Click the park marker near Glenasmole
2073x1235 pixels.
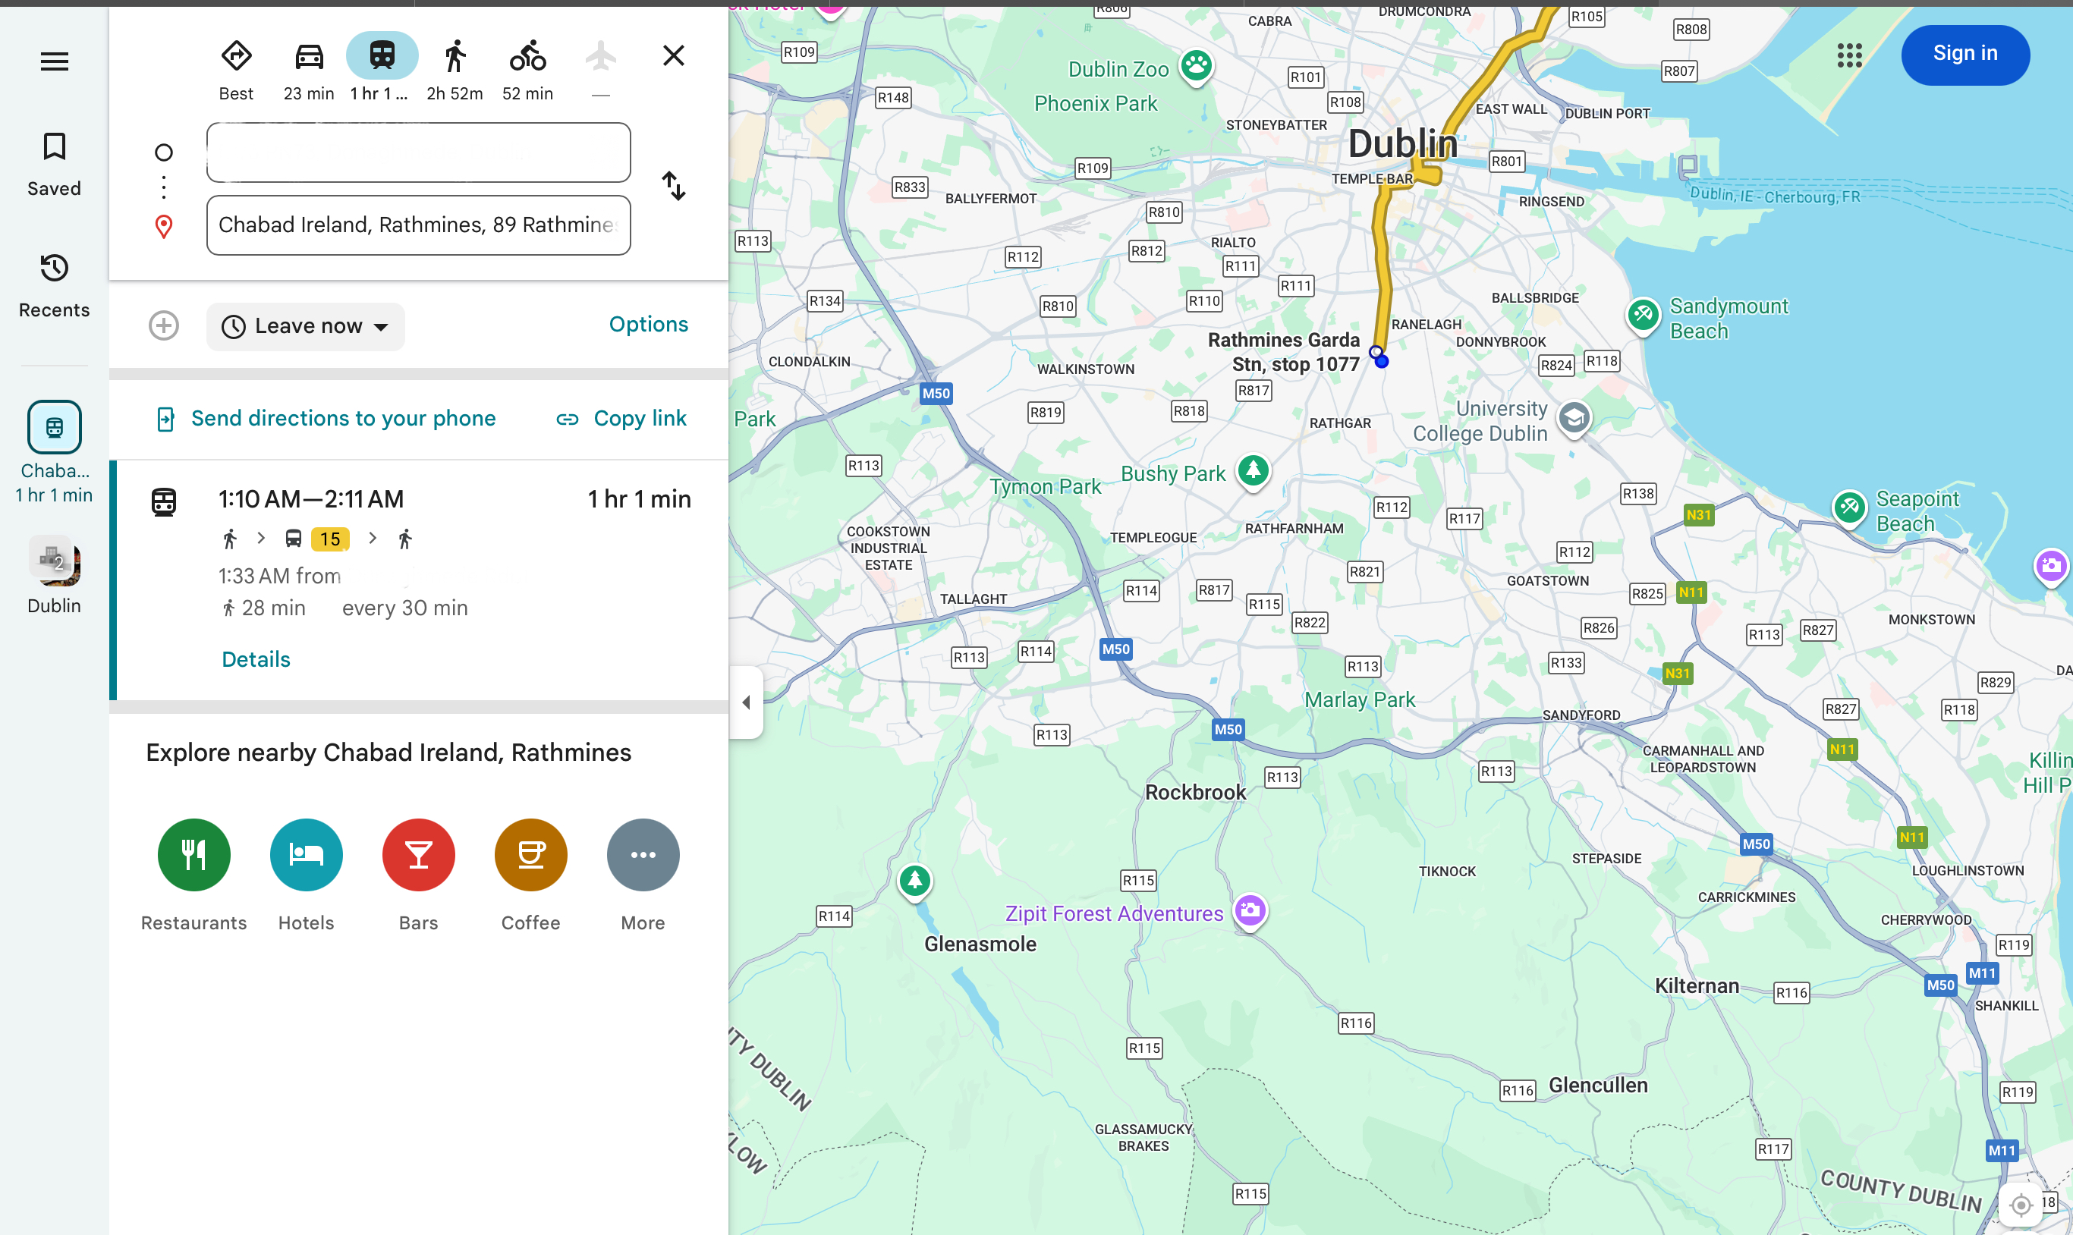914,880
